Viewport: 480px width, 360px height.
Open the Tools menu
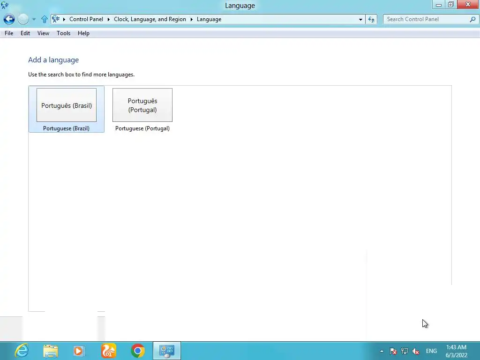point(63,33)
